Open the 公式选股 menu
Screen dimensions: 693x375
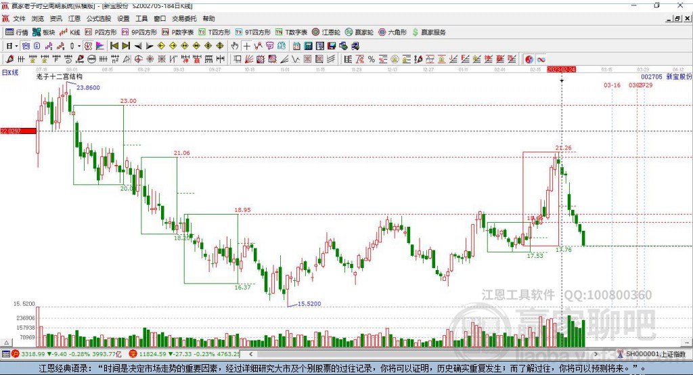point(99,18)
